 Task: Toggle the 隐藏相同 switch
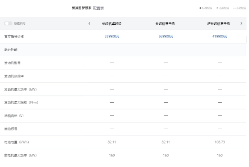click(x=8, y=23)
